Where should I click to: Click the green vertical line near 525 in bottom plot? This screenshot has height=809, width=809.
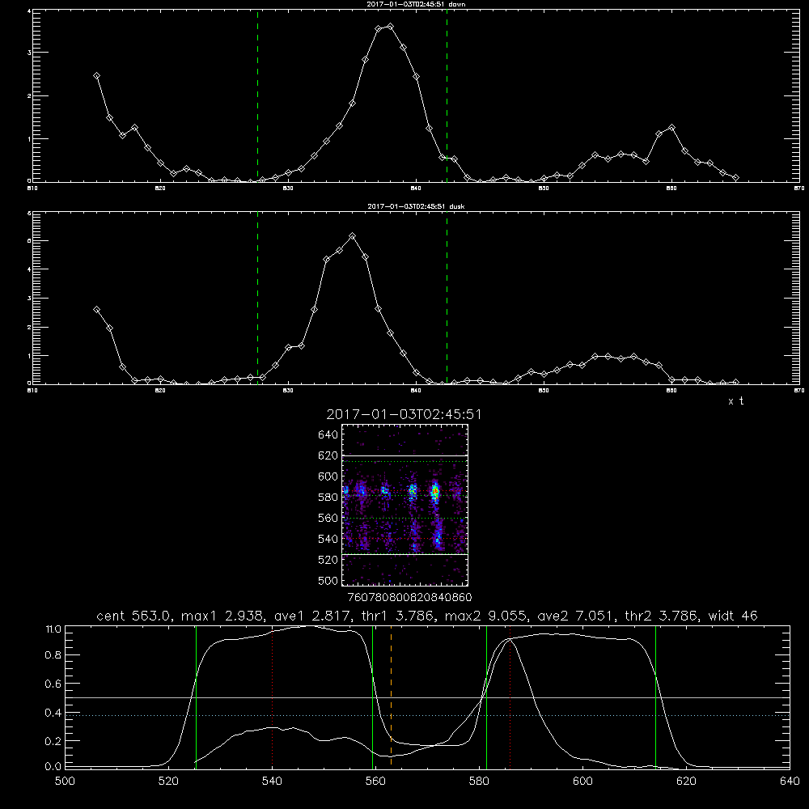[x=196, y=697]
